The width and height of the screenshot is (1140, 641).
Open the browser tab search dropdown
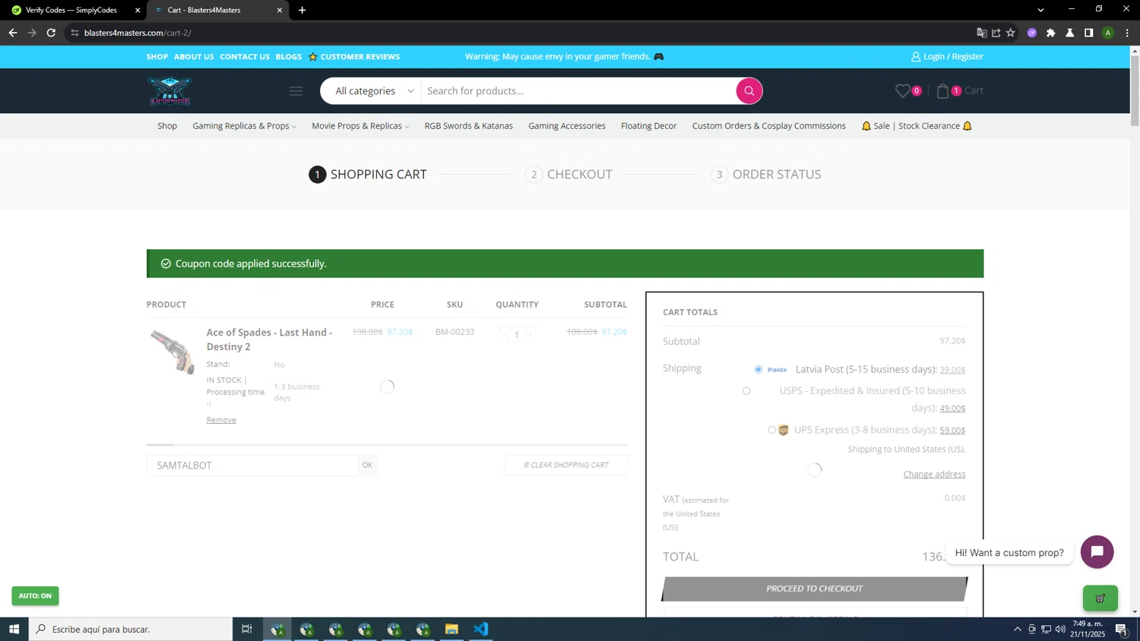1040,10
